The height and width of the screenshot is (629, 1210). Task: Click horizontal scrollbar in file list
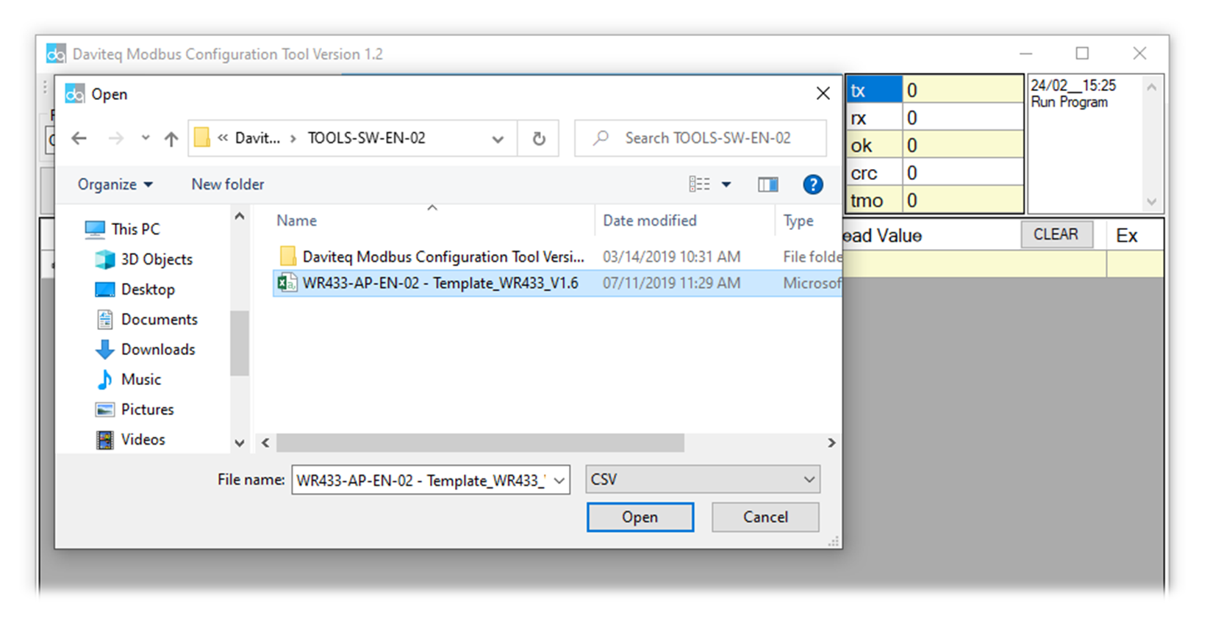point(480,442)
